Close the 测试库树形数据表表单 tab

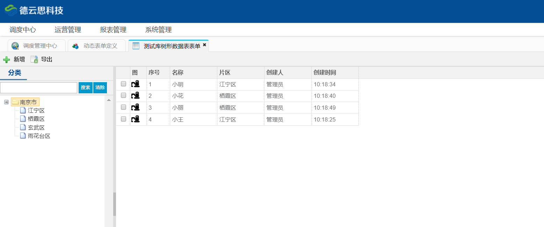205,45
